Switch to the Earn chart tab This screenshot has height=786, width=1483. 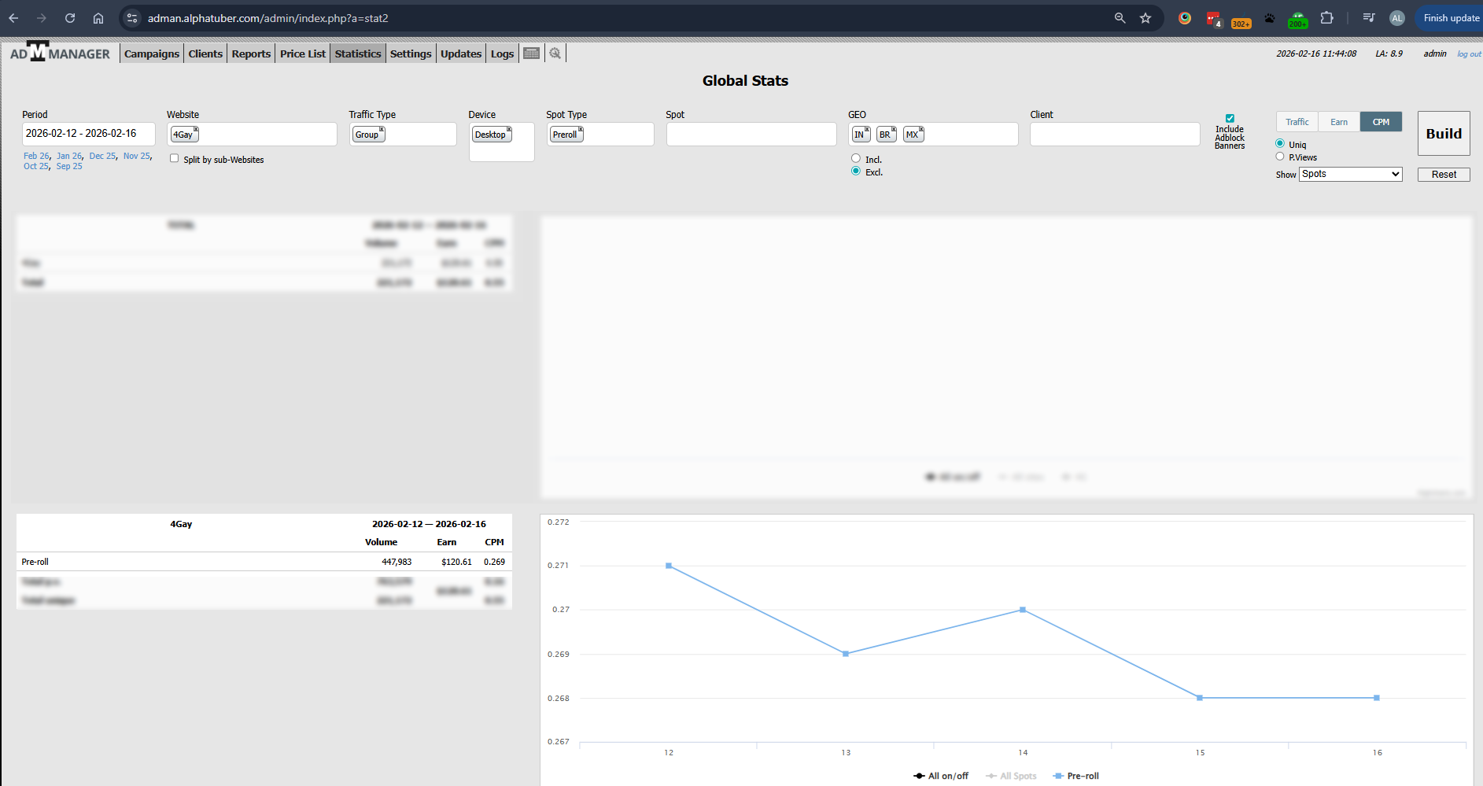pos(1339,122)
